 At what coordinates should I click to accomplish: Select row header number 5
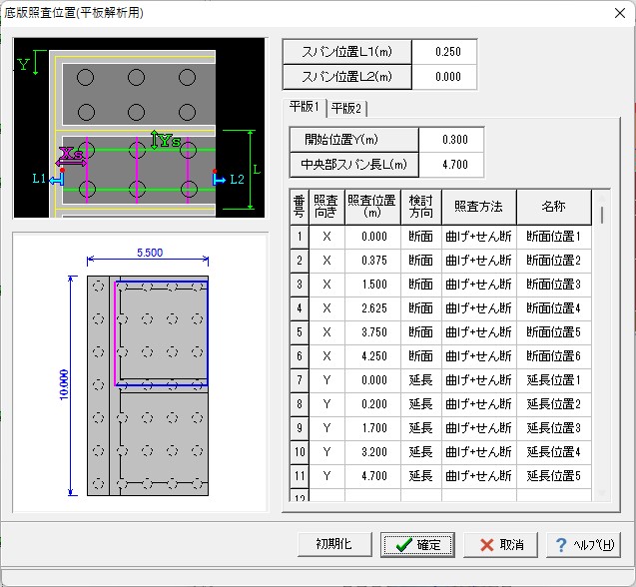pyautogui.click(x=300, y=332)
